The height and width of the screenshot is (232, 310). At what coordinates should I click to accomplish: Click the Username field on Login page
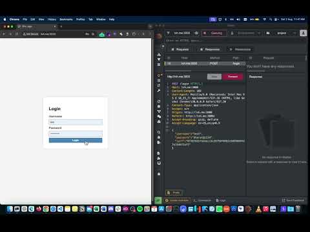(76, 122)
